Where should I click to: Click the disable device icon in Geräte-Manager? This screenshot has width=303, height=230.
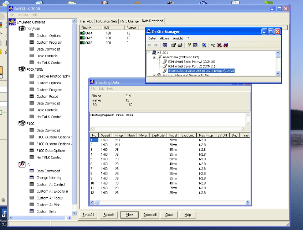pos(226,45)
